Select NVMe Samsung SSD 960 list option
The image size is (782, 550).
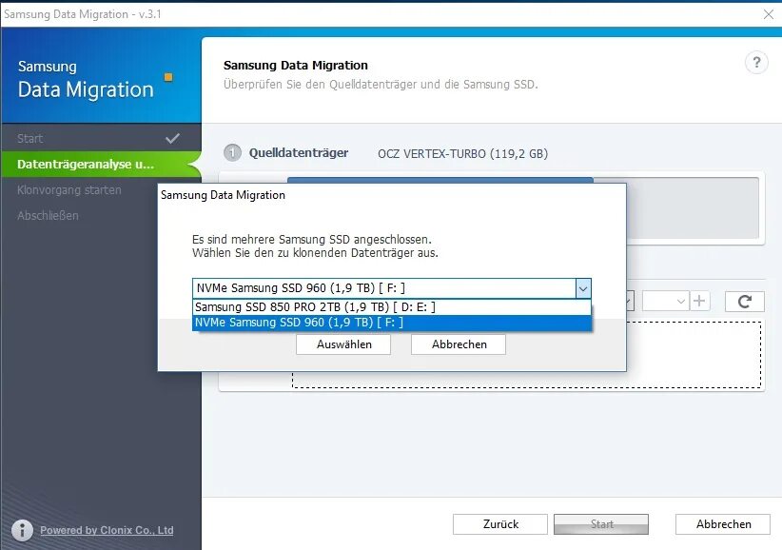tap(392, 323)
